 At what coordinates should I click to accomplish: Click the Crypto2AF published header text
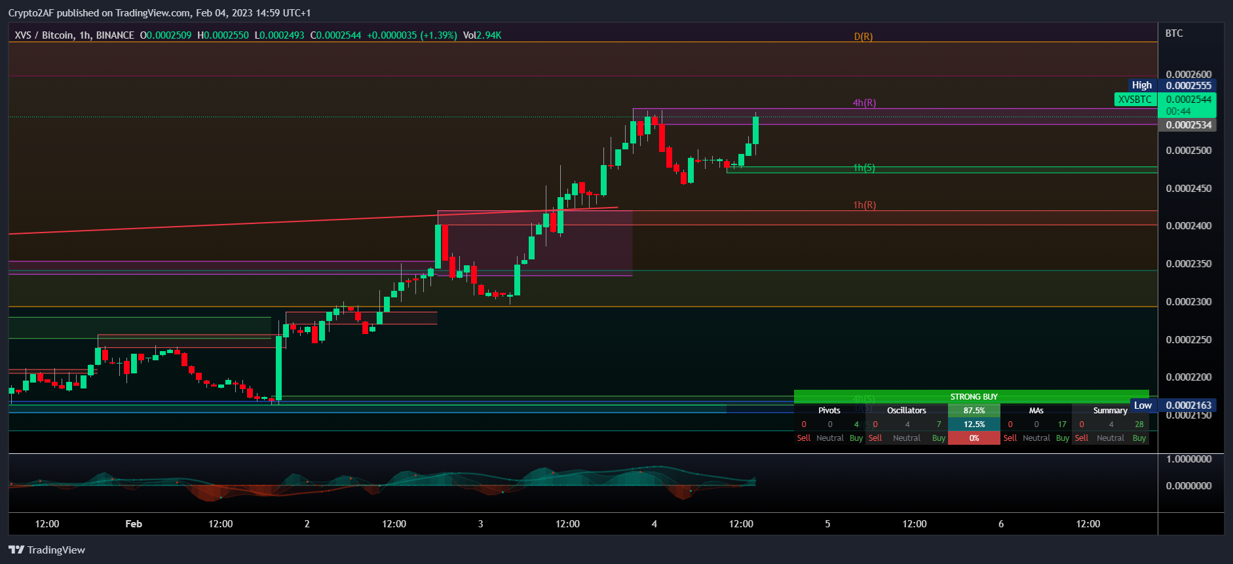(x=159, y=12)
